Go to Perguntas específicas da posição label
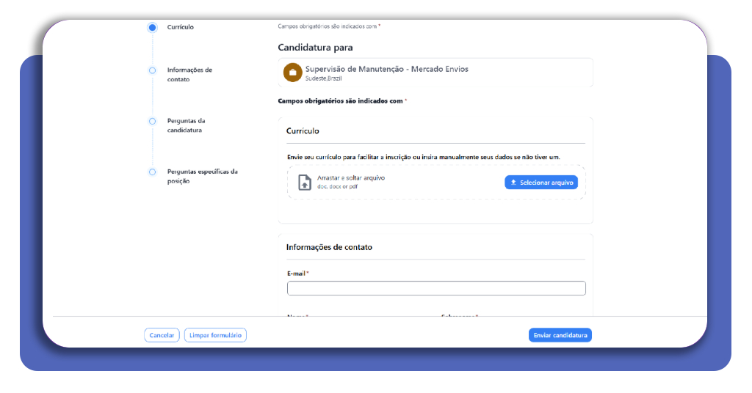 point(203,176)
